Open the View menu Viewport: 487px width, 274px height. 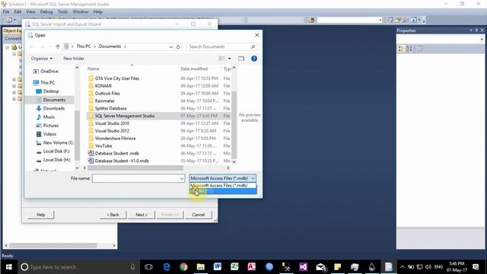coord(30,11)
